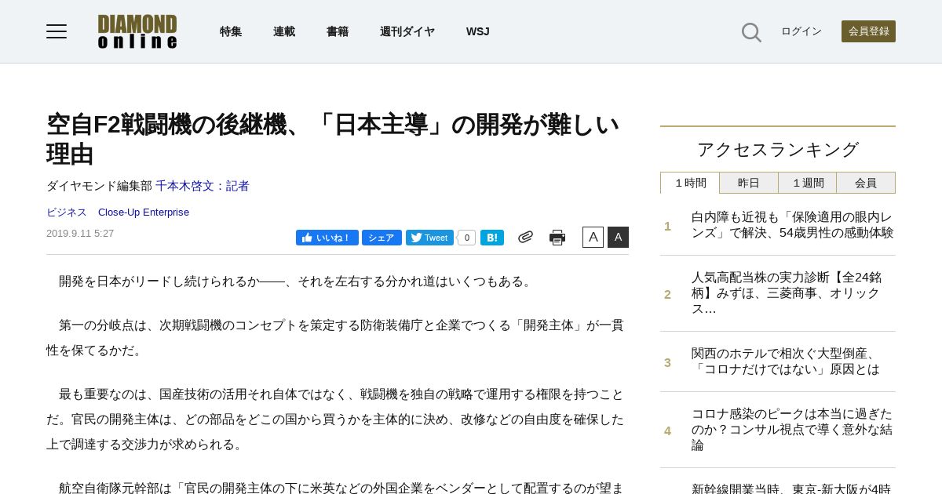The image size is (942, 494).
Task: Open ranking article about 白内障も近視も
Action: click(x=793, y=225)
